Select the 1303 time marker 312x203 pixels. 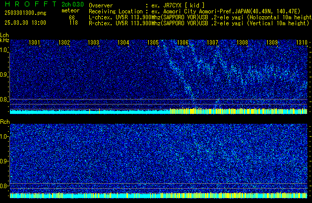tap(94, 43)
